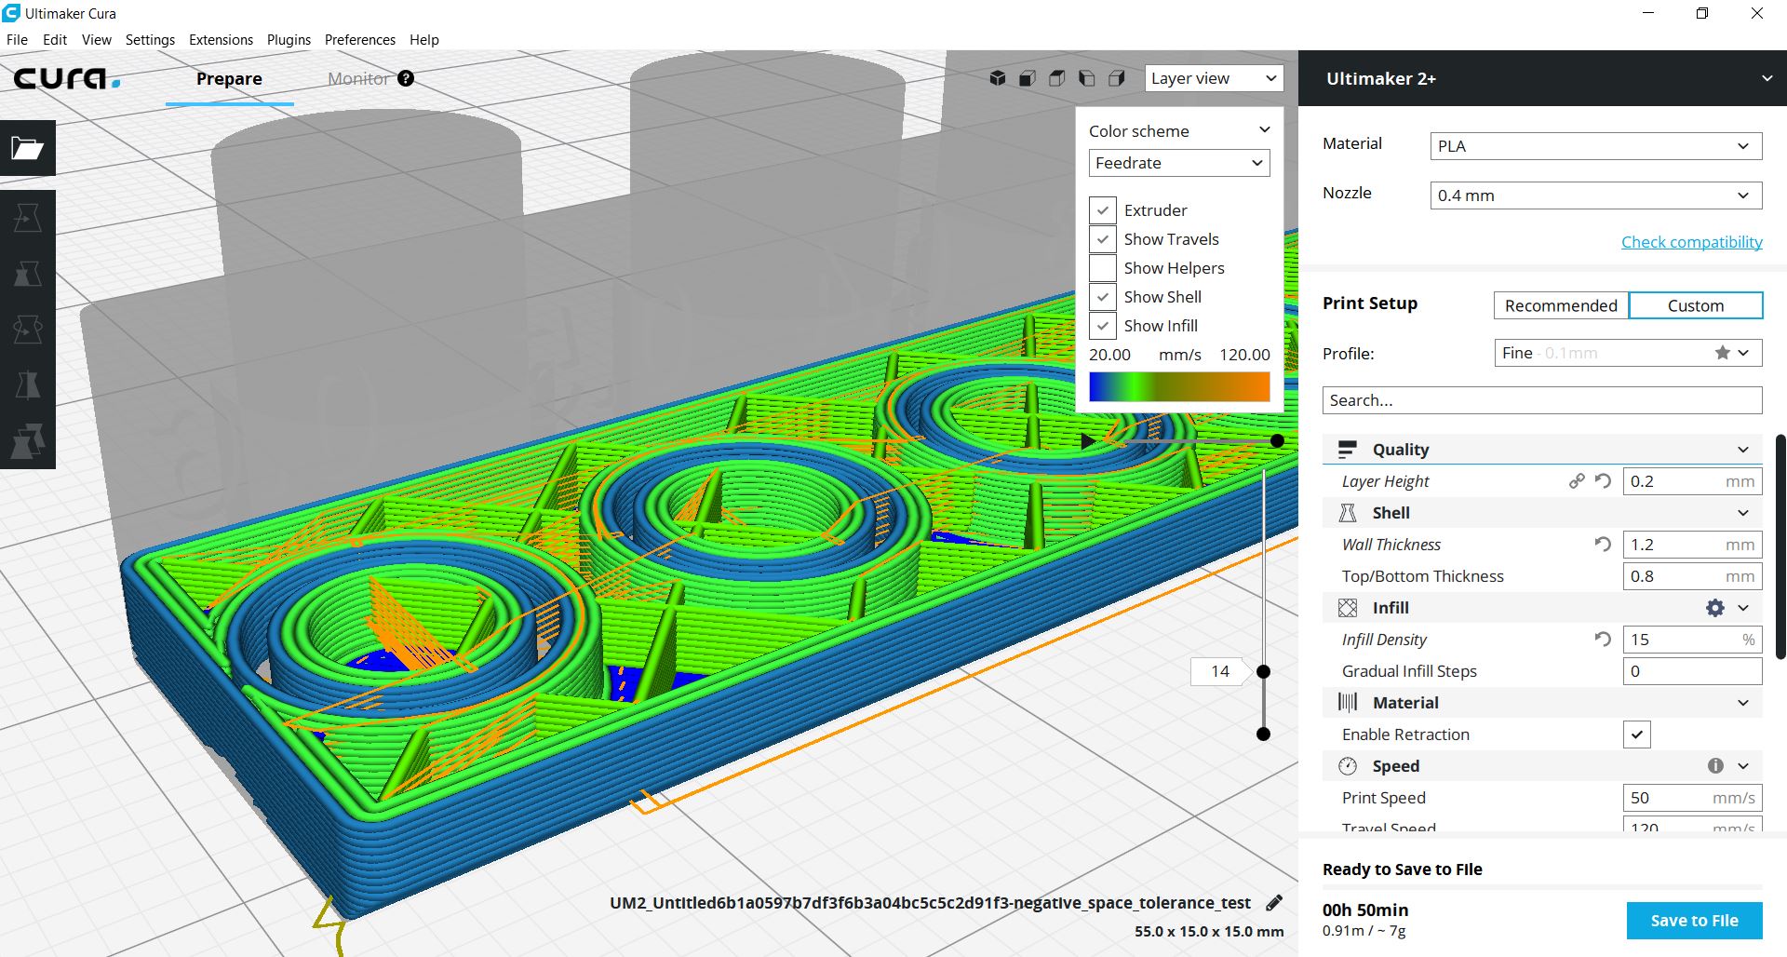
Task: Open the Help menu
Action: 424,40
